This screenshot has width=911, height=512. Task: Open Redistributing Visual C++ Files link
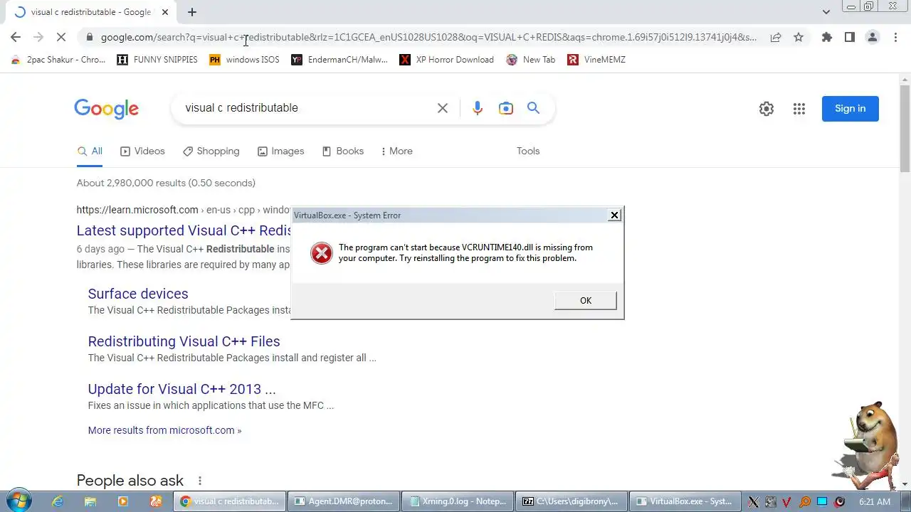tap(184, 341)
